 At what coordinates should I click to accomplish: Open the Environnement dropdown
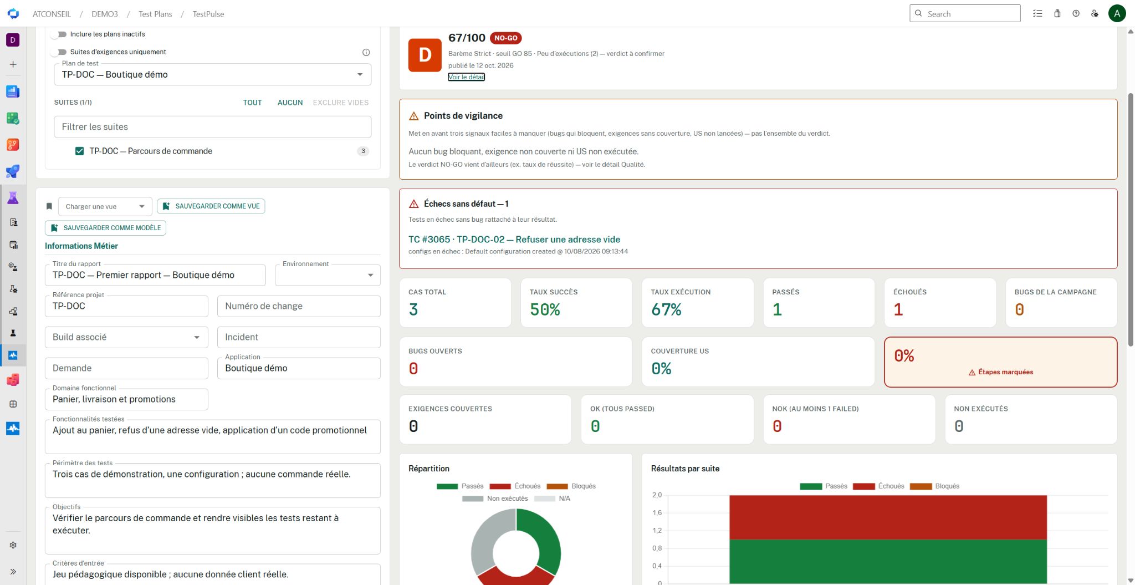328,275
